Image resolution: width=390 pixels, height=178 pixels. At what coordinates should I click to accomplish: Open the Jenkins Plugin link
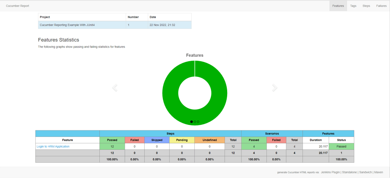tap(331, 172)
